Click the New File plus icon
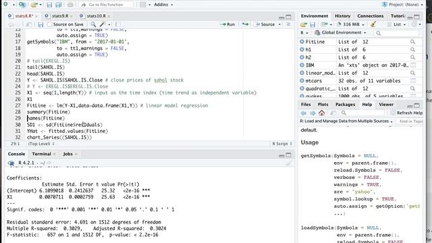 tap(5, 5)
